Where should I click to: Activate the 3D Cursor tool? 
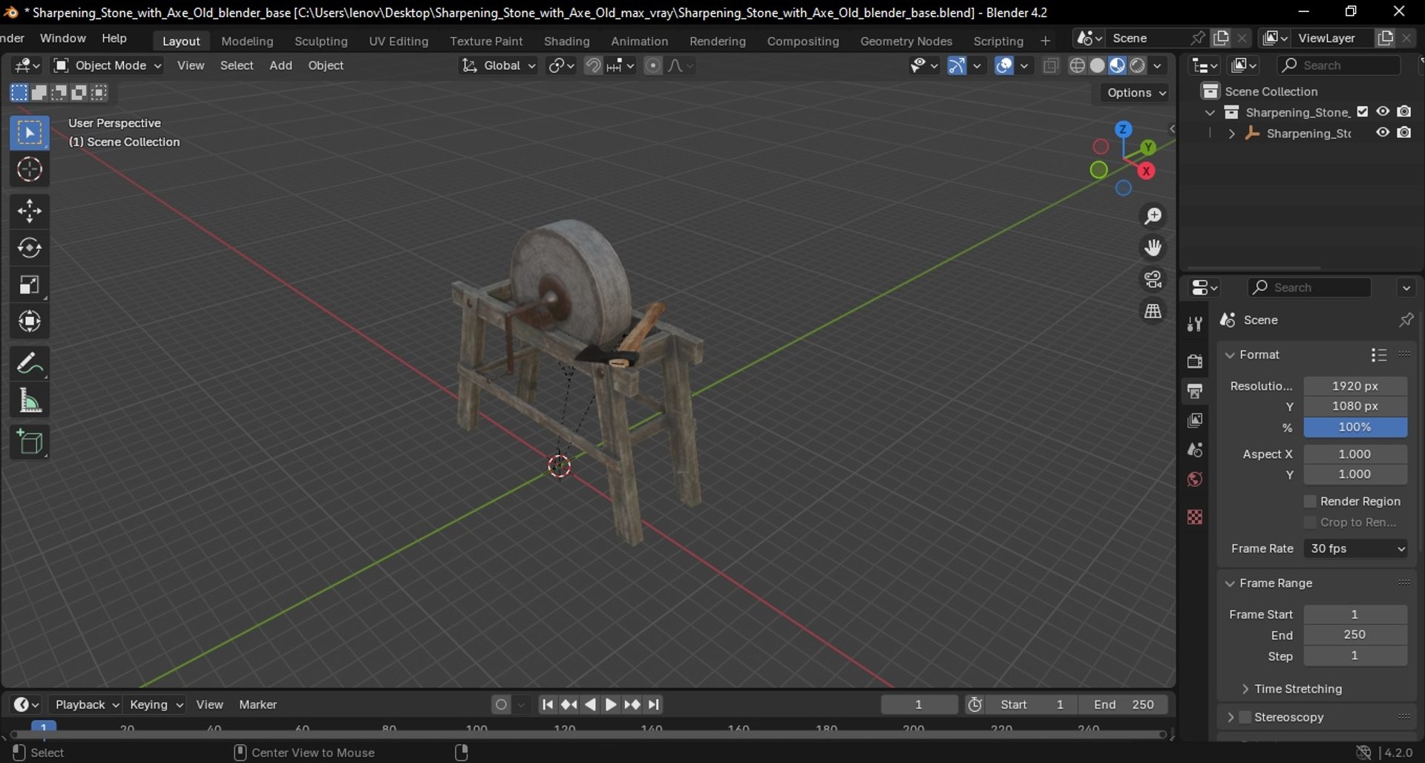[30, 170]
